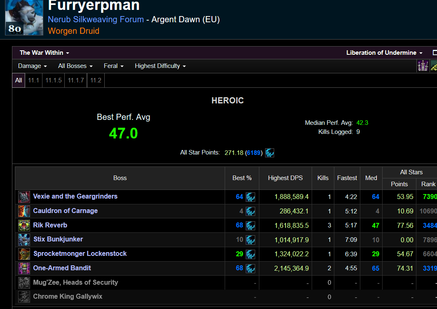This screenshot has width=437, height=309.
Task: Click the Feral spec icon in Sprocketmonger row
Action: click(250, 254)
